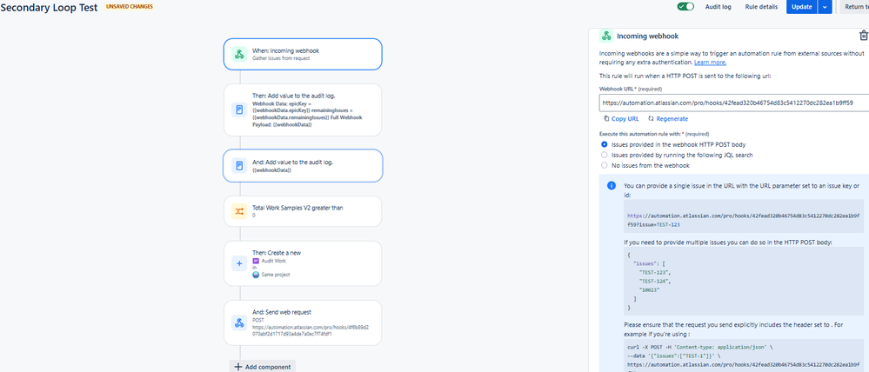This screenshot has width=869, height=372.
Task: Select Issues provided in the webhook HTTP POST body
Action: click(x=604, y=144)
